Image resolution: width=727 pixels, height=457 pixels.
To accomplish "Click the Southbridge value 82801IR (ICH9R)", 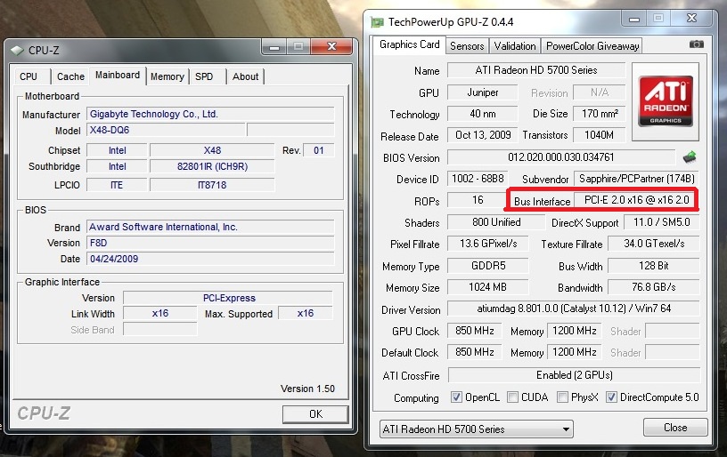I will [x=212, y=166].
